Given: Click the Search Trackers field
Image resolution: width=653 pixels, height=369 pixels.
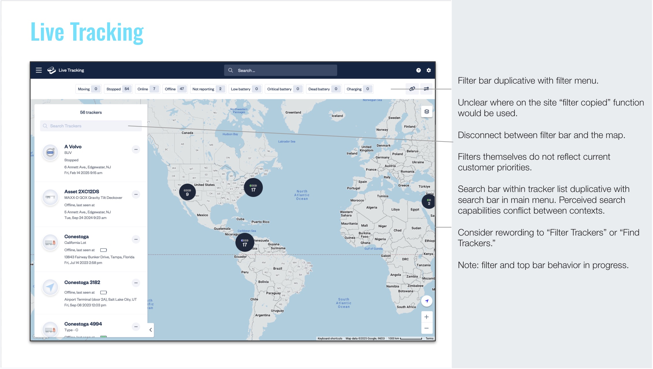Looking at the screenshot, I should click(x=91, y=126).
